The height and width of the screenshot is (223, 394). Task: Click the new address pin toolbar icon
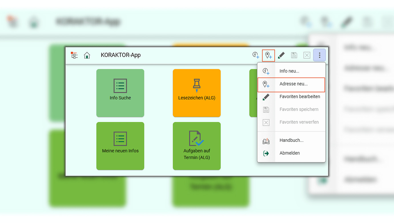268,55
